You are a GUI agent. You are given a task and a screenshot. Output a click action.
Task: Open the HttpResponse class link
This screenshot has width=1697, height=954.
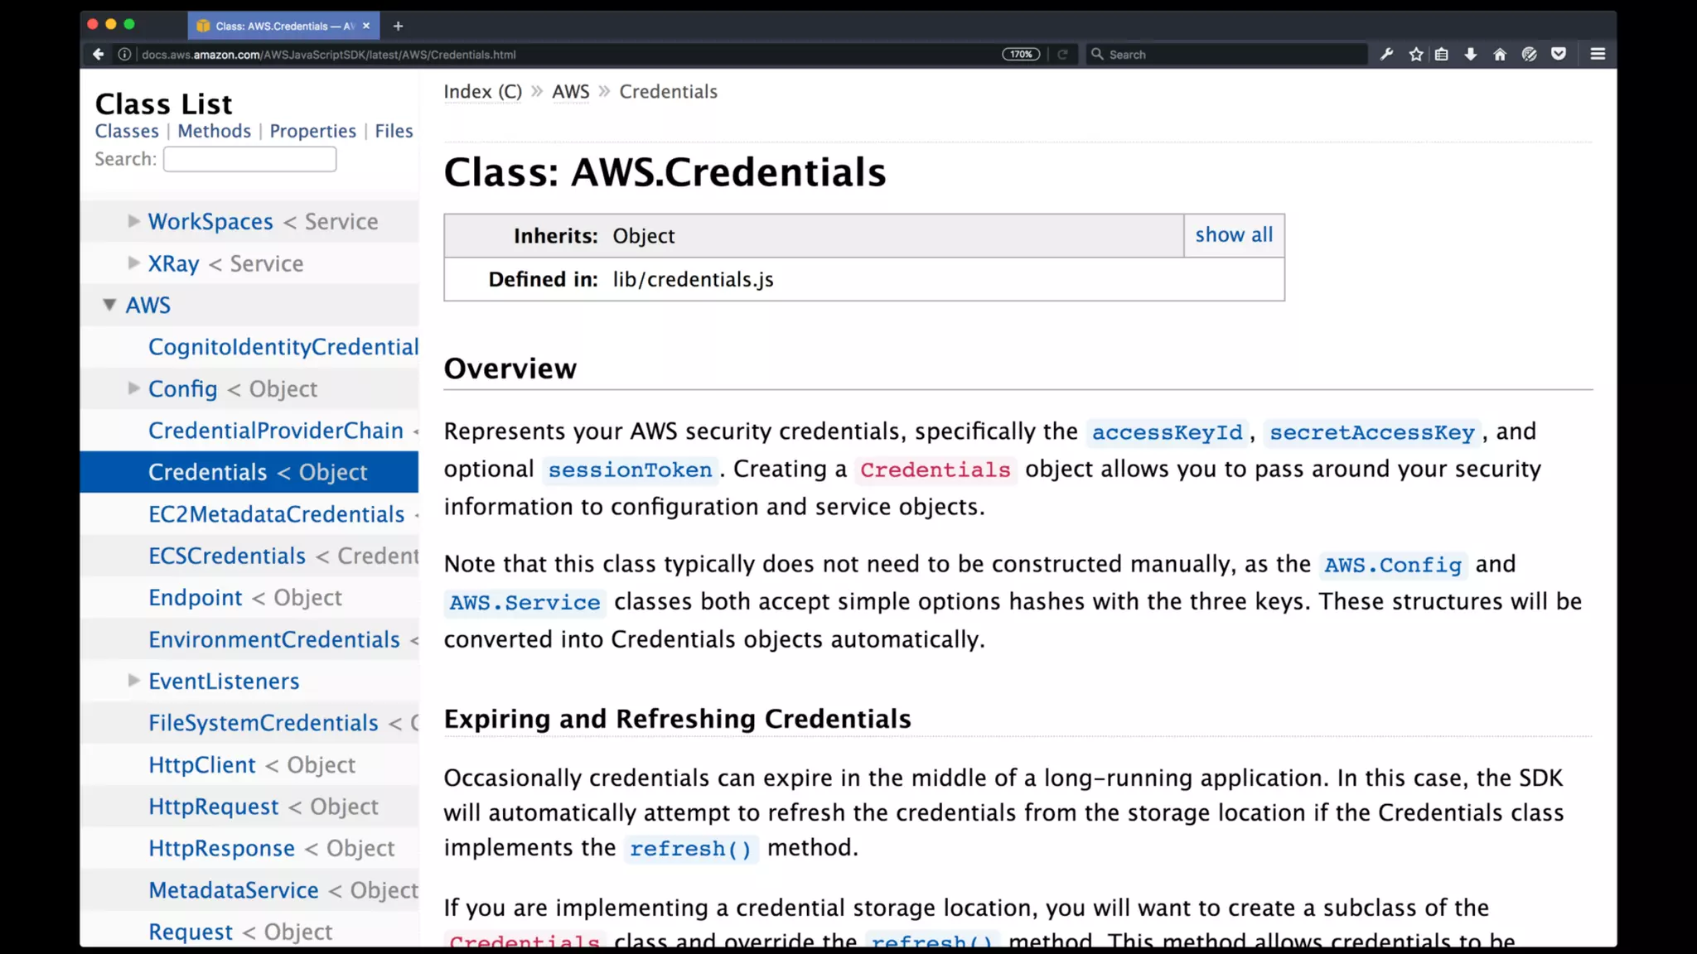point(221,849)
